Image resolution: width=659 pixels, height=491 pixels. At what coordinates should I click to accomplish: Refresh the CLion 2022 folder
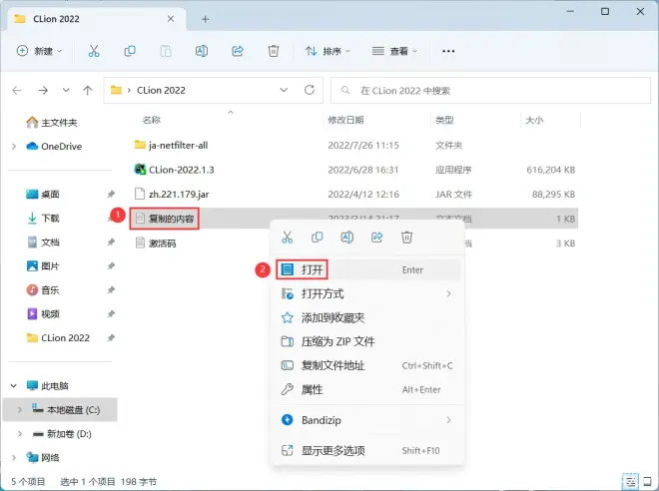(310, 90)
